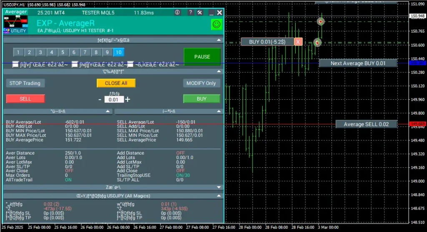
Task: Click the Average SELL 0.02 label
Action: [x=366, y=124]
